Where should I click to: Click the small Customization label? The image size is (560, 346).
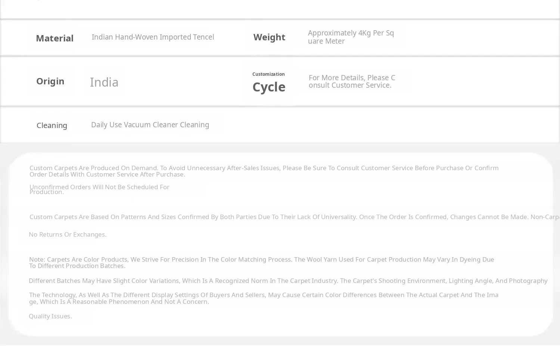coord(268,74)
